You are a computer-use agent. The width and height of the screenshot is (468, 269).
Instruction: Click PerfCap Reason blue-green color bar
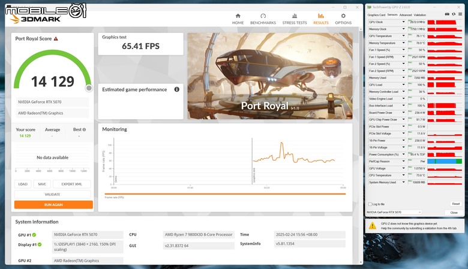pyautogui.click(x=445, y=161)
